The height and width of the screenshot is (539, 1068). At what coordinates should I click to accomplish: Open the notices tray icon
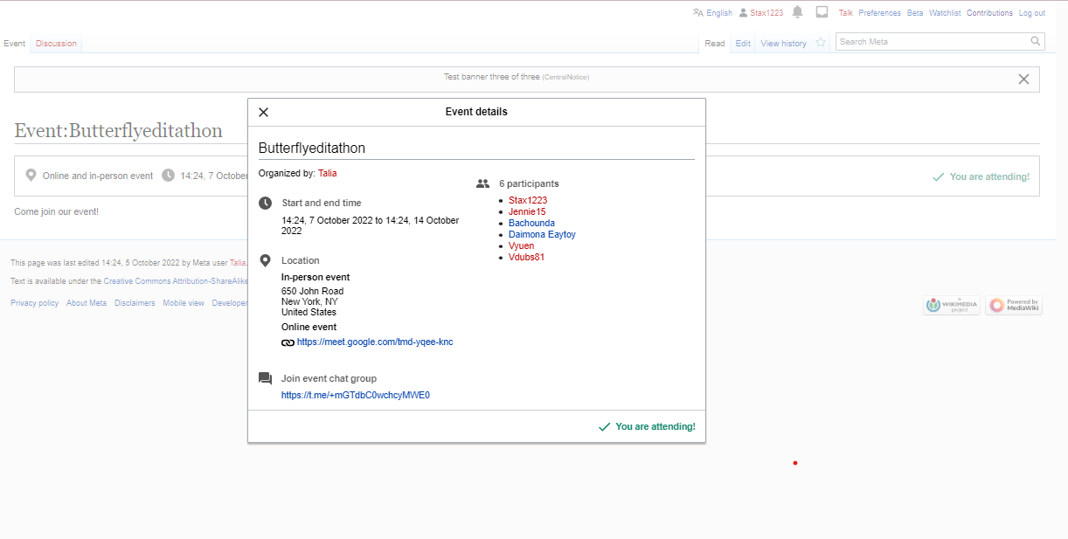tap(822, 12)
